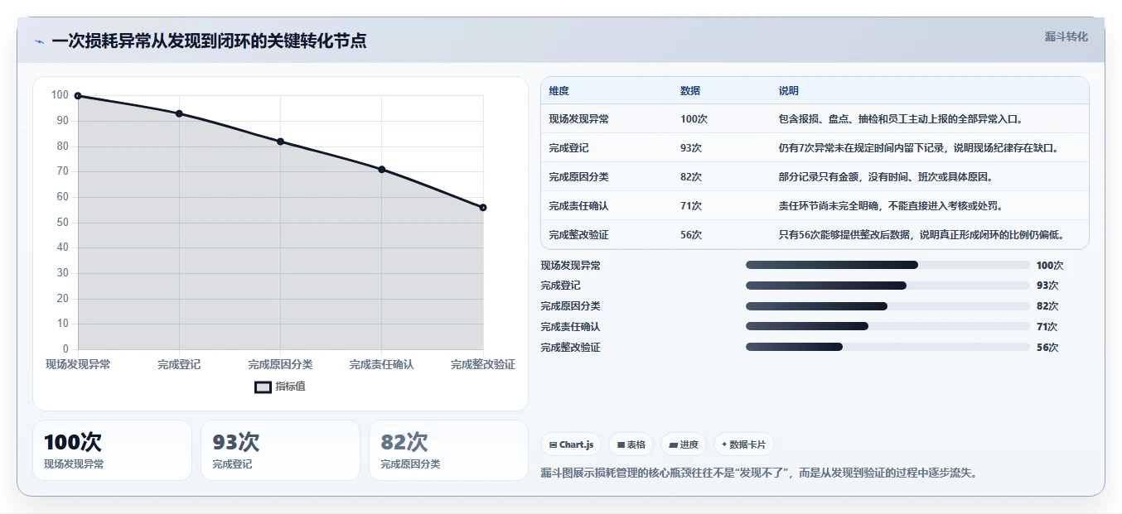The image size is (1122, 514).
Task: Click the panel title 一次损耗异常从发现到闭环的关键转化节点
Action: 209,41
